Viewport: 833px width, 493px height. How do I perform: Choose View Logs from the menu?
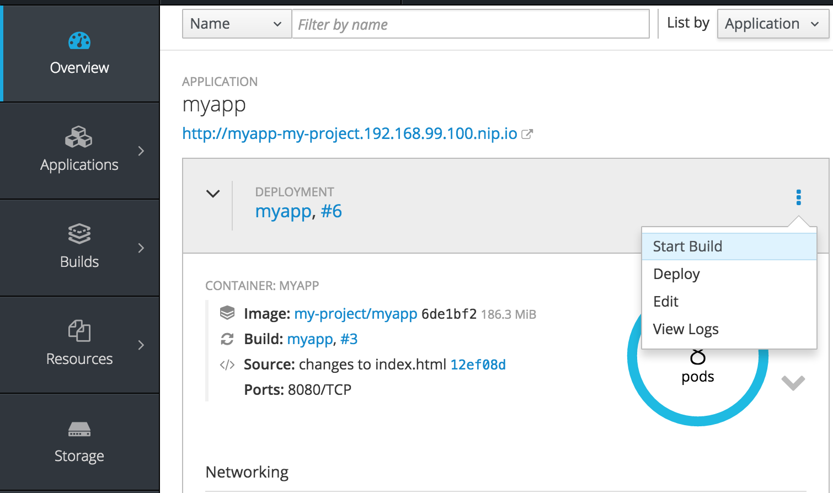729,329
